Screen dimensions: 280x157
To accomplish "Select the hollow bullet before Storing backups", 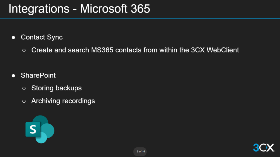I will [x=24, y=88].
